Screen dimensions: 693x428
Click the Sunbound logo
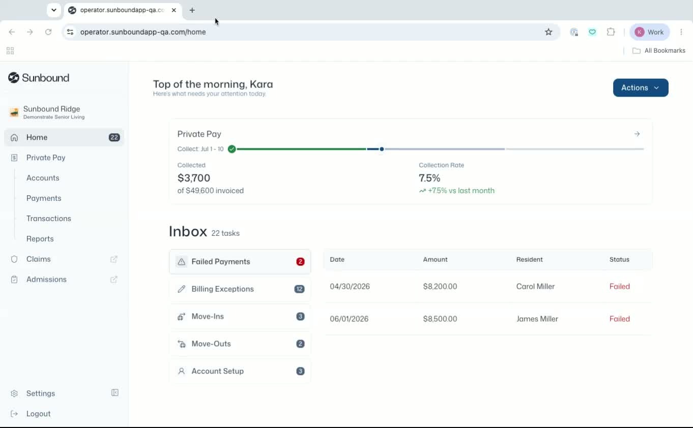pyautogui.click(x=39, y=78)
